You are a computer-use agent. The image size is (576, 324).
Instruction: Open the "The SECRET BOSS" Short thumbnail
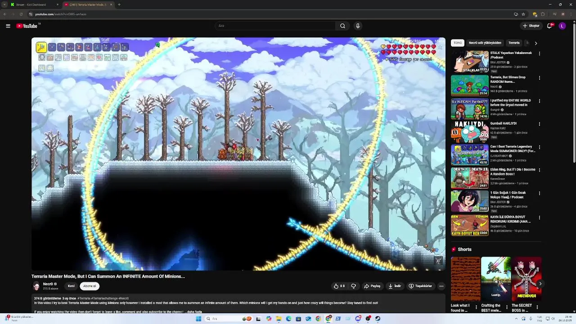click(526, 279)
